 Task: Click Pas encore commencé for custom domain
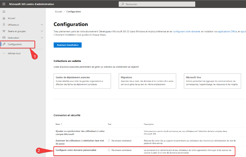(121, 150)
